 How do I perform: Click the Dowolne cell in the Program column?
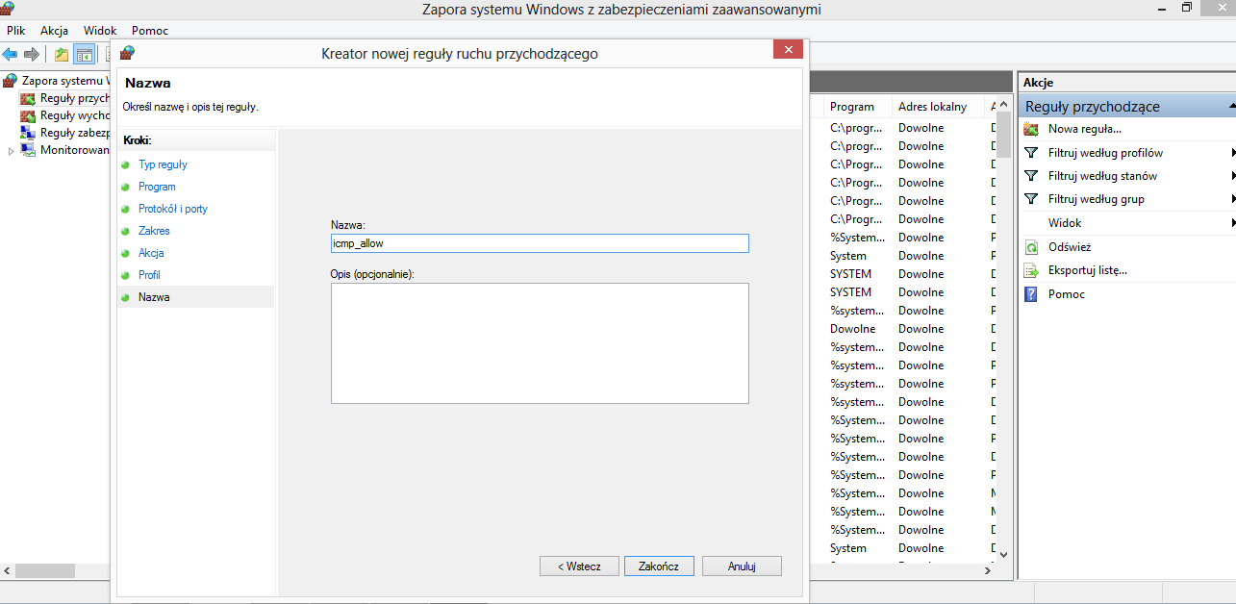point(853,329)
